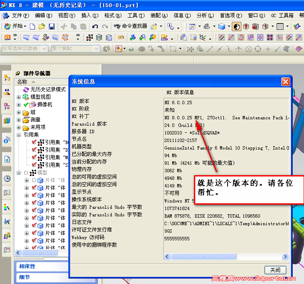Click the Paste icon in toolbar
Viewport: 304px width, 284px height.
tap(83, 26)
